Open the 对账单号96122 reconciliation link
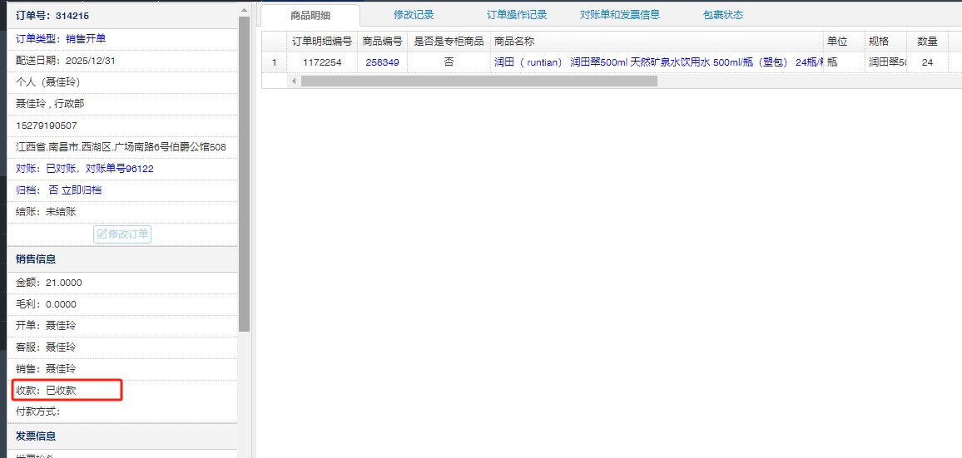The width and height of the screenshot is (962, 458). click(120, 169)
